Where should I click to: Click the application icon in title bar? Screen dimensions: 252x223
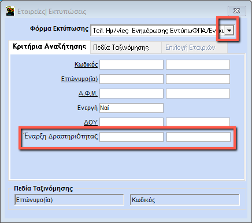point(10,11)
